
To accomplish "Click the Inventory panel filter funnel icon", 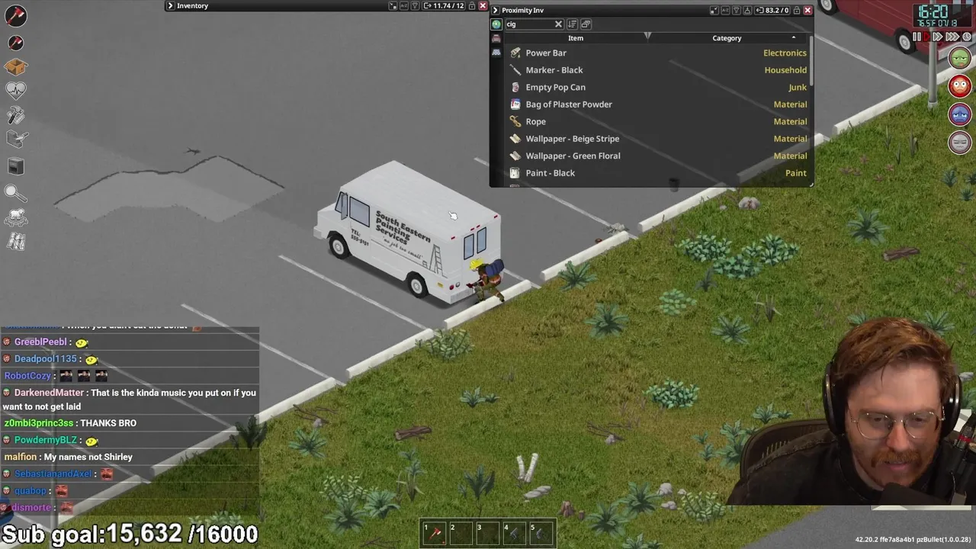I will 416,6.
